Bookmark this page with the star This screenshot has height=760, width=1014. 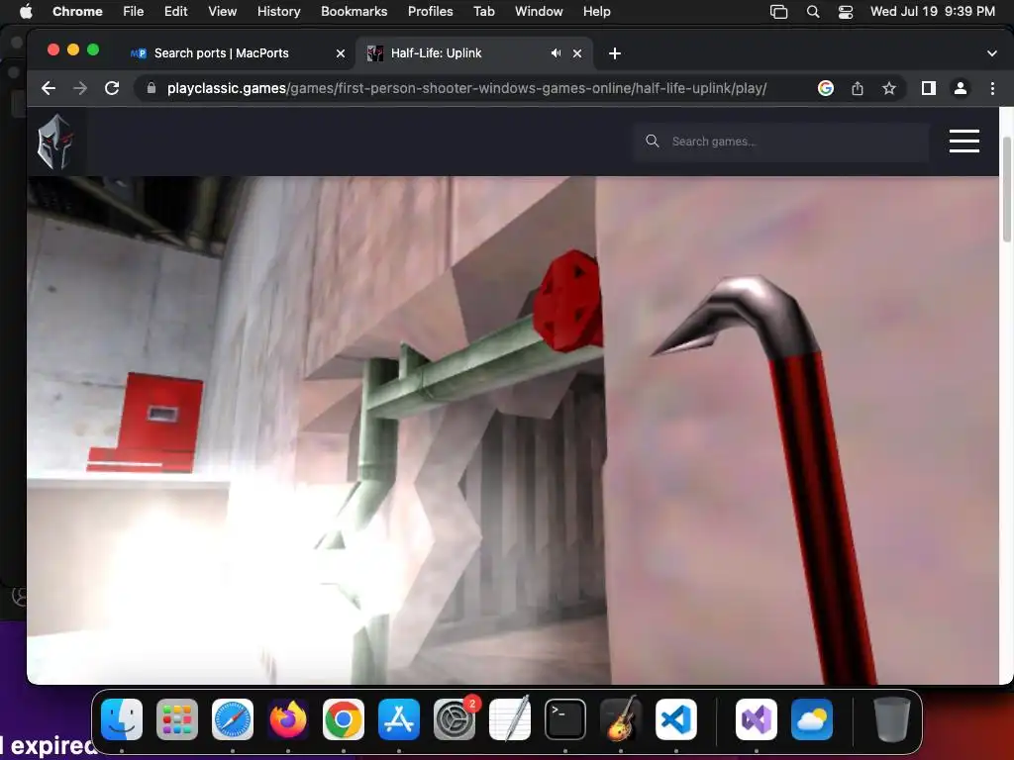point(889,88)
